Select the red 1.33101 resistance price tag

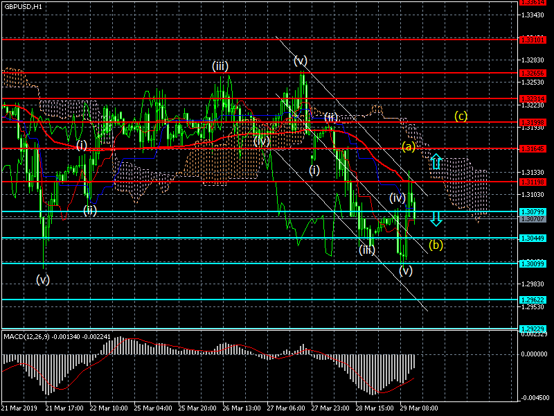[x=533, y=39]
